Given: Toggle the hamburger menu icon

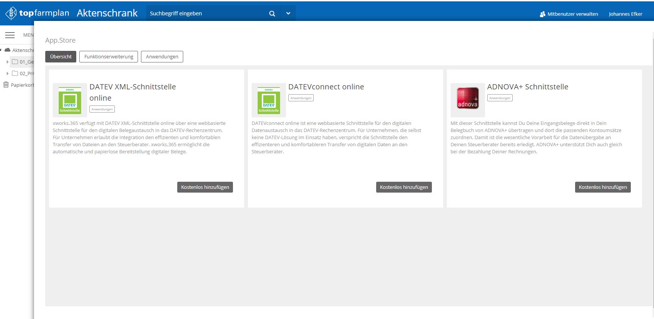Looking at the screenshot, I should pos(10,35).
